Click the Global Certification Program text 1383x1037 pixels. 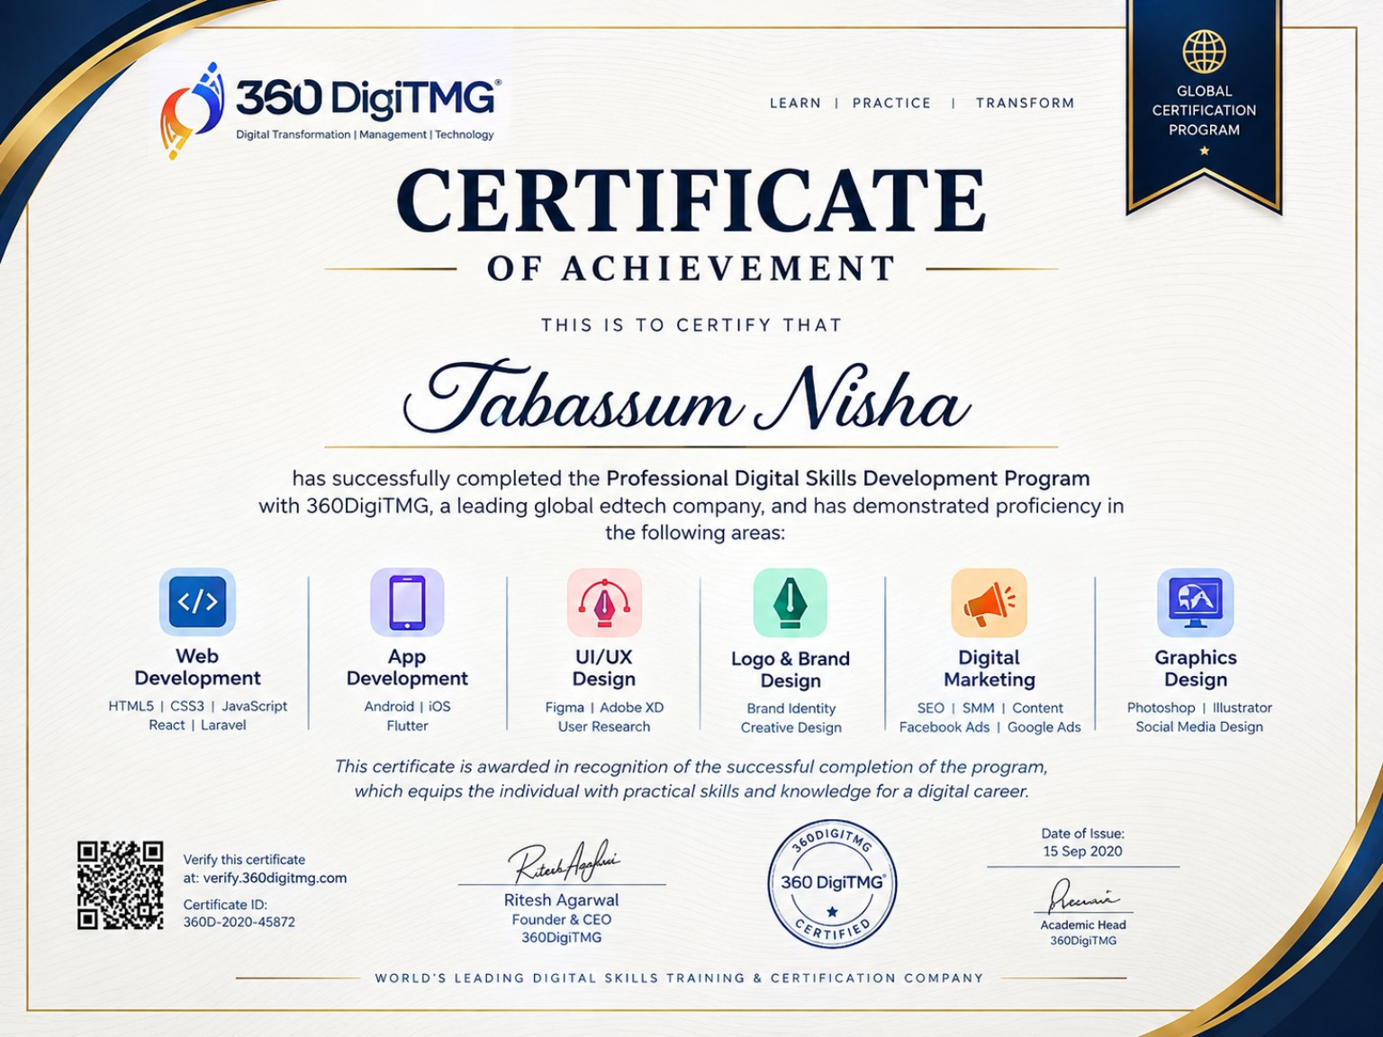tap(1204, 110)
